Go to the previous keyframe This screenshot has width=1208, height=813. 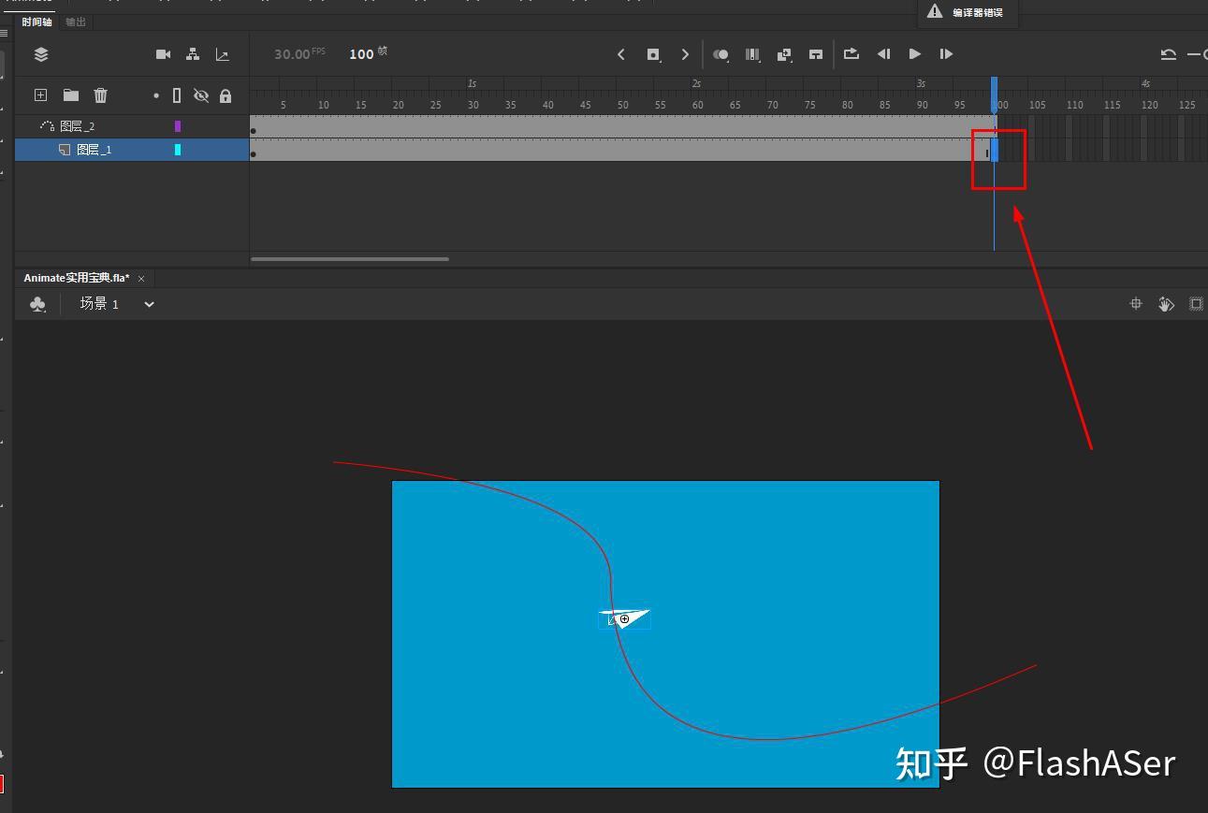click(621, 54)
